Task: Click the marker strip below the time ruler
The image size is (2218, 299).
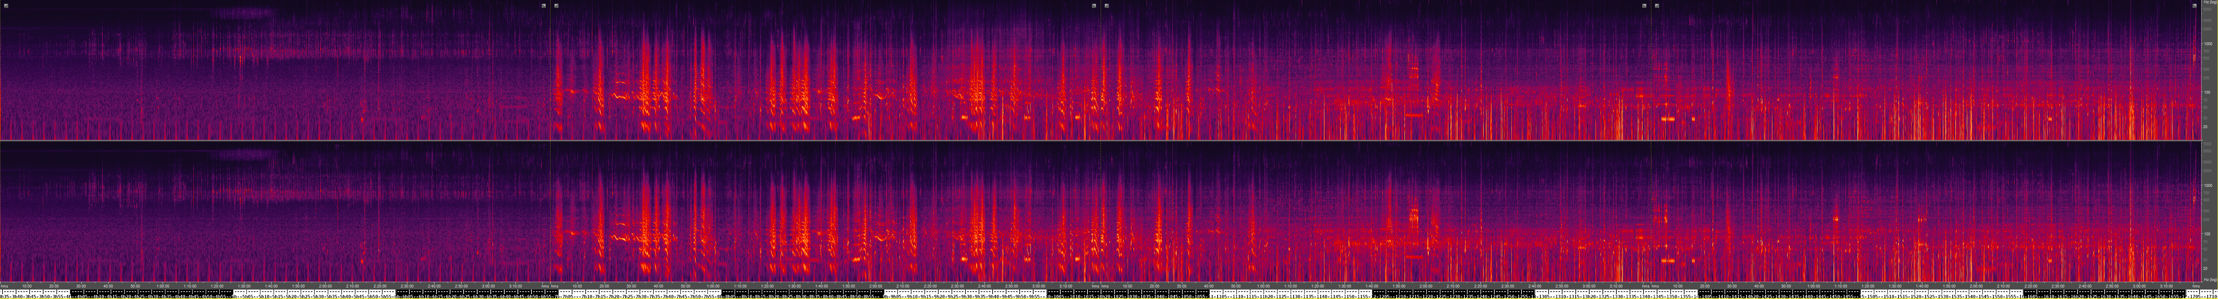Action: pos(1102,294)
